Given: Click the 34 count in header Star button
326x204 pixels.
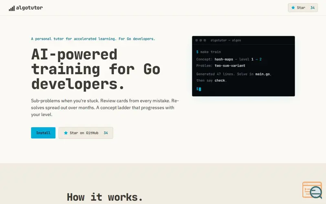Looking at the screenshot, I should pyautogui.click(x=313, y=8).
